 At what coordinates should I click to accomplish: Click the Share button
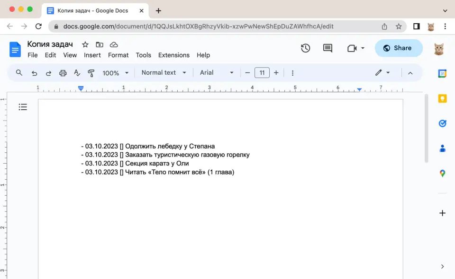pos(398,48)
